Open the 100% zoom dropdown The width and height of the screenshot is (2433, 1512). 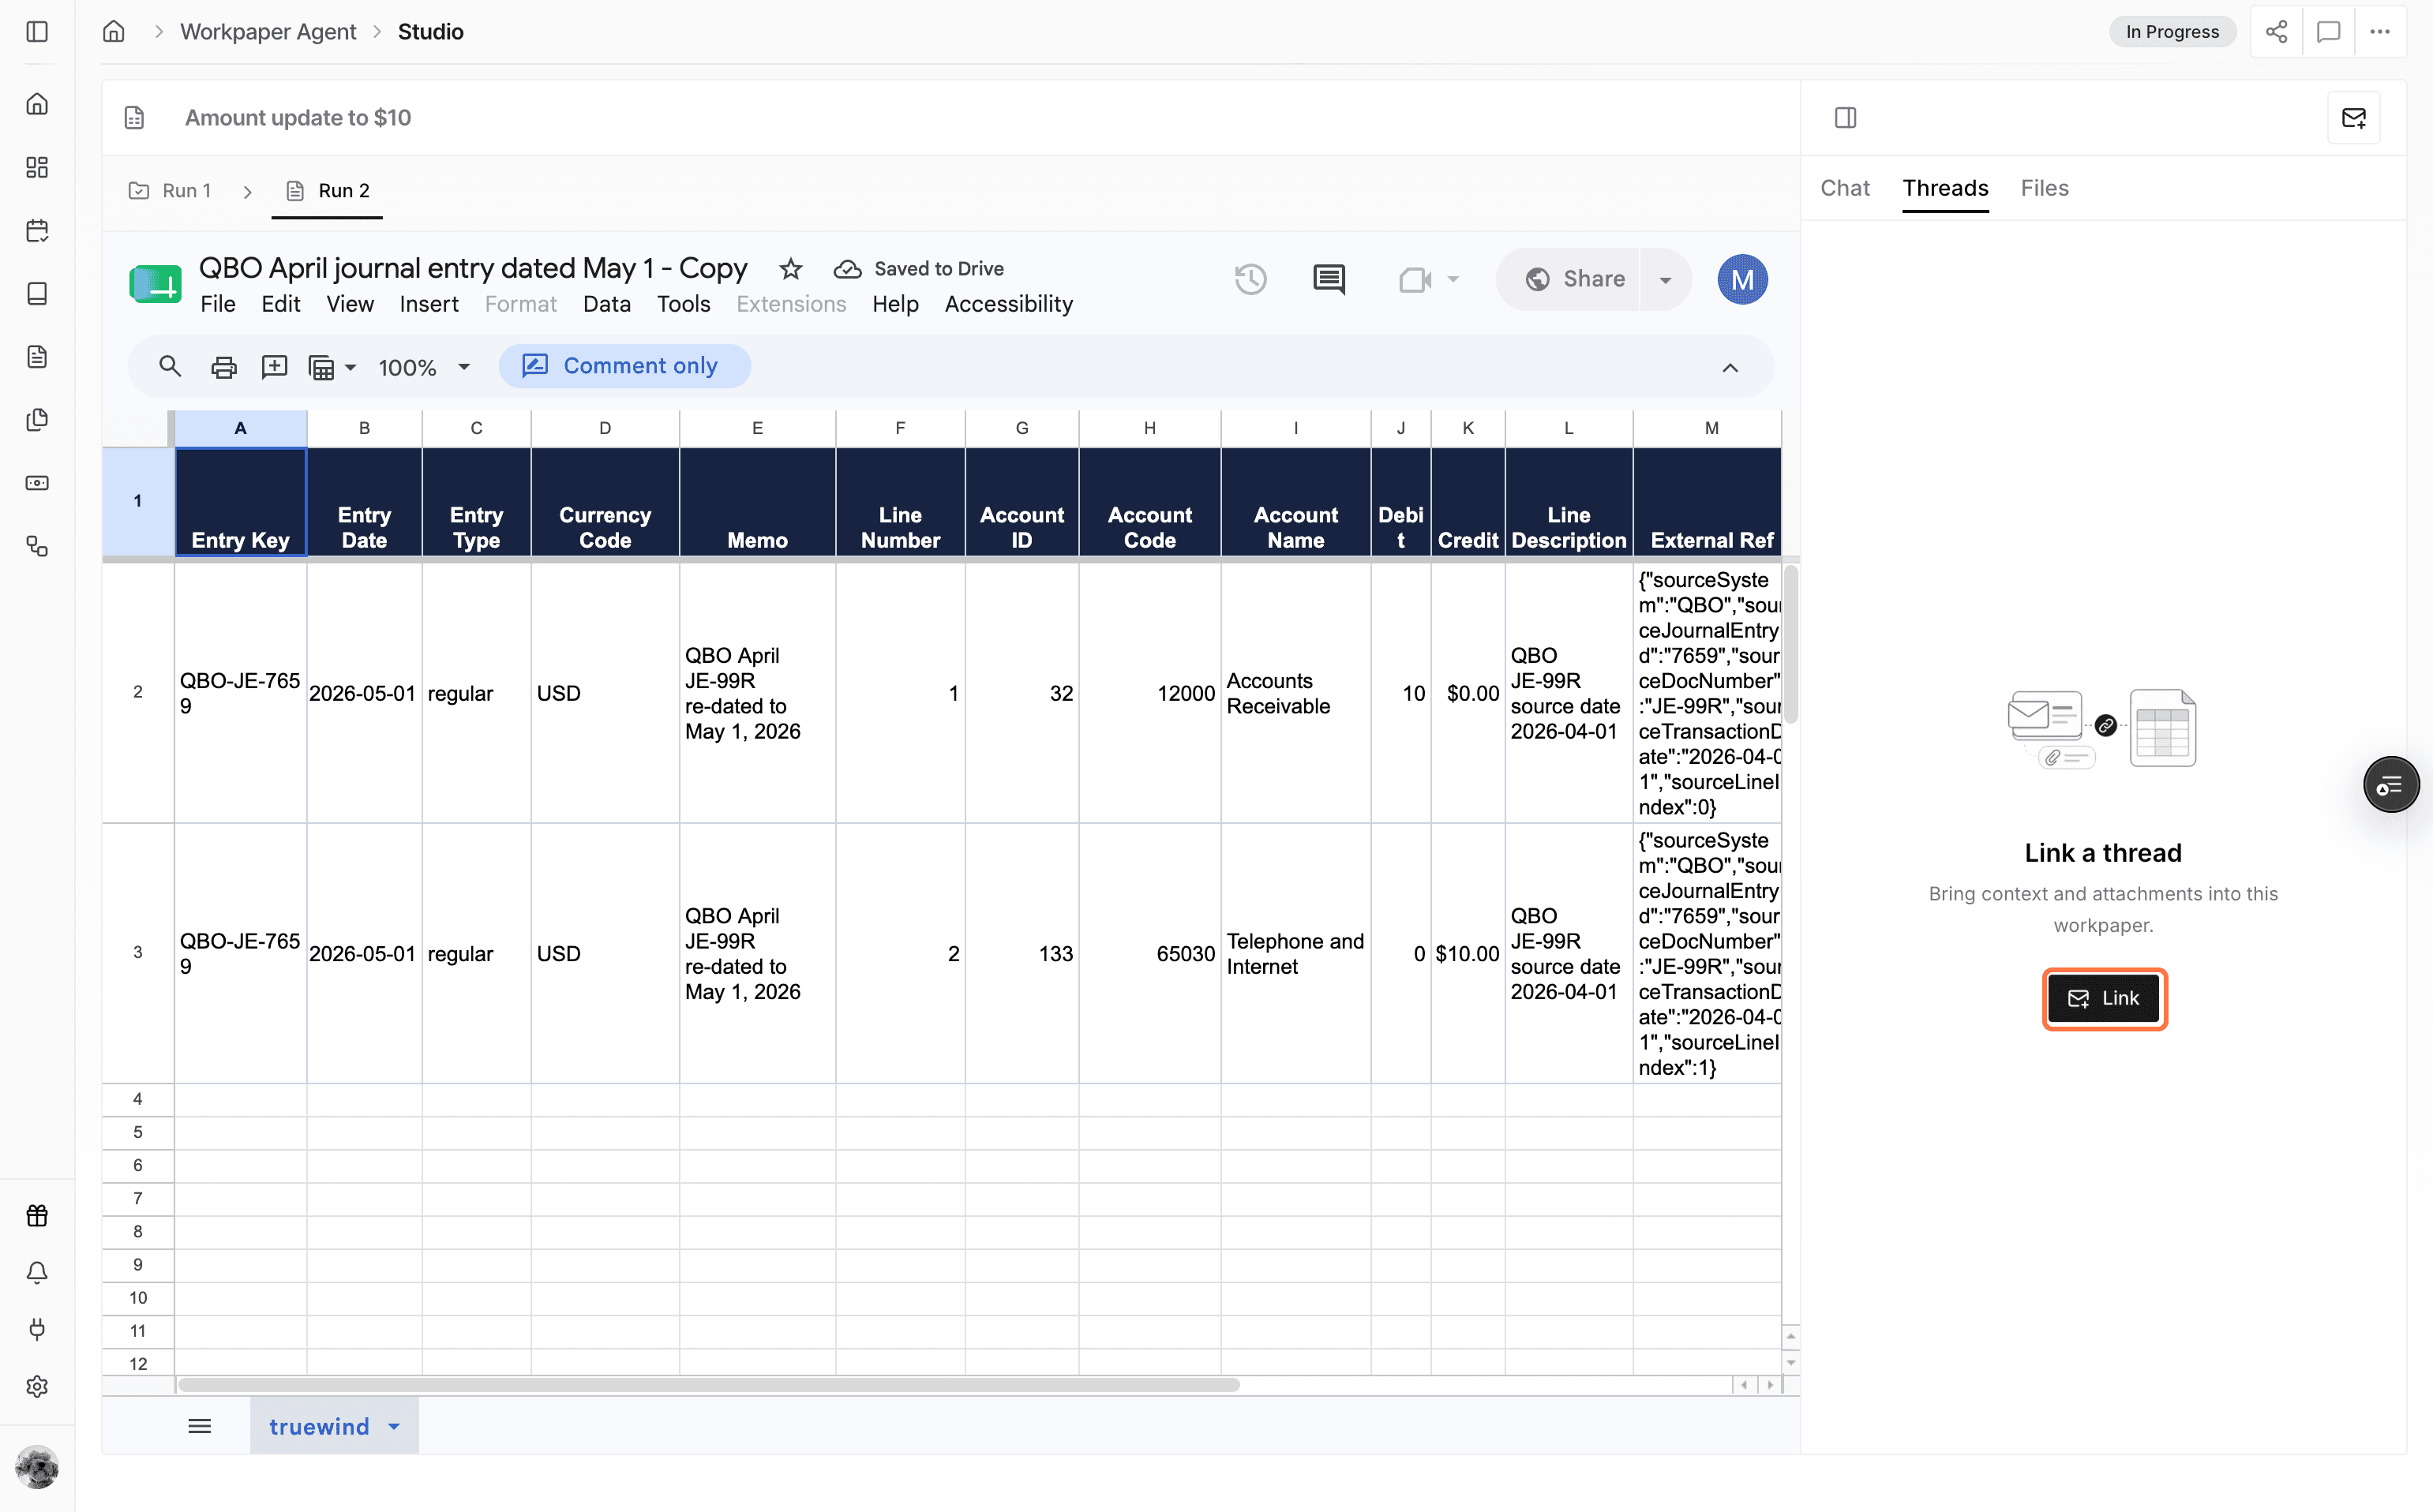point(424,367)
